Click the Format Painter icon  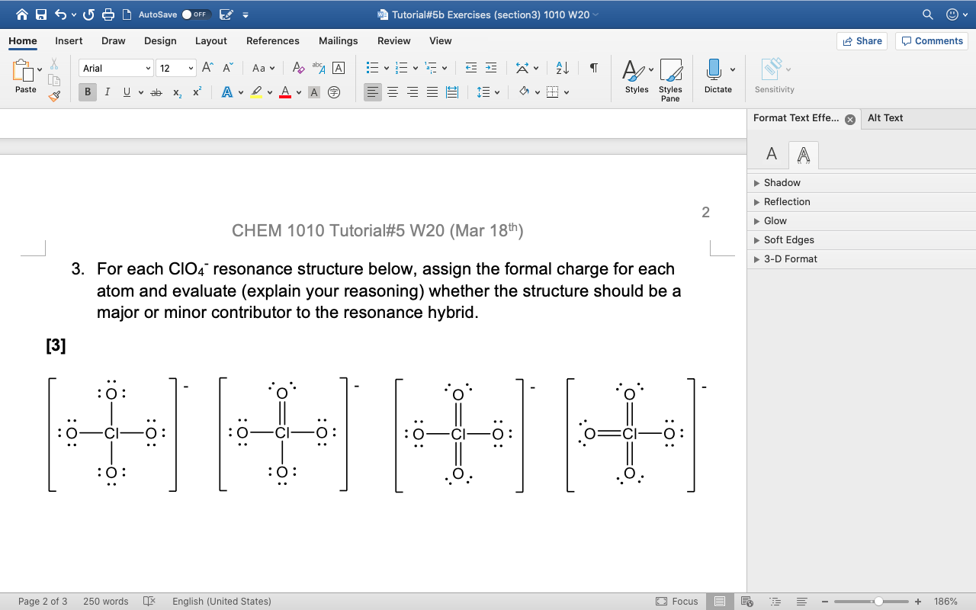(x=53, y=95)
